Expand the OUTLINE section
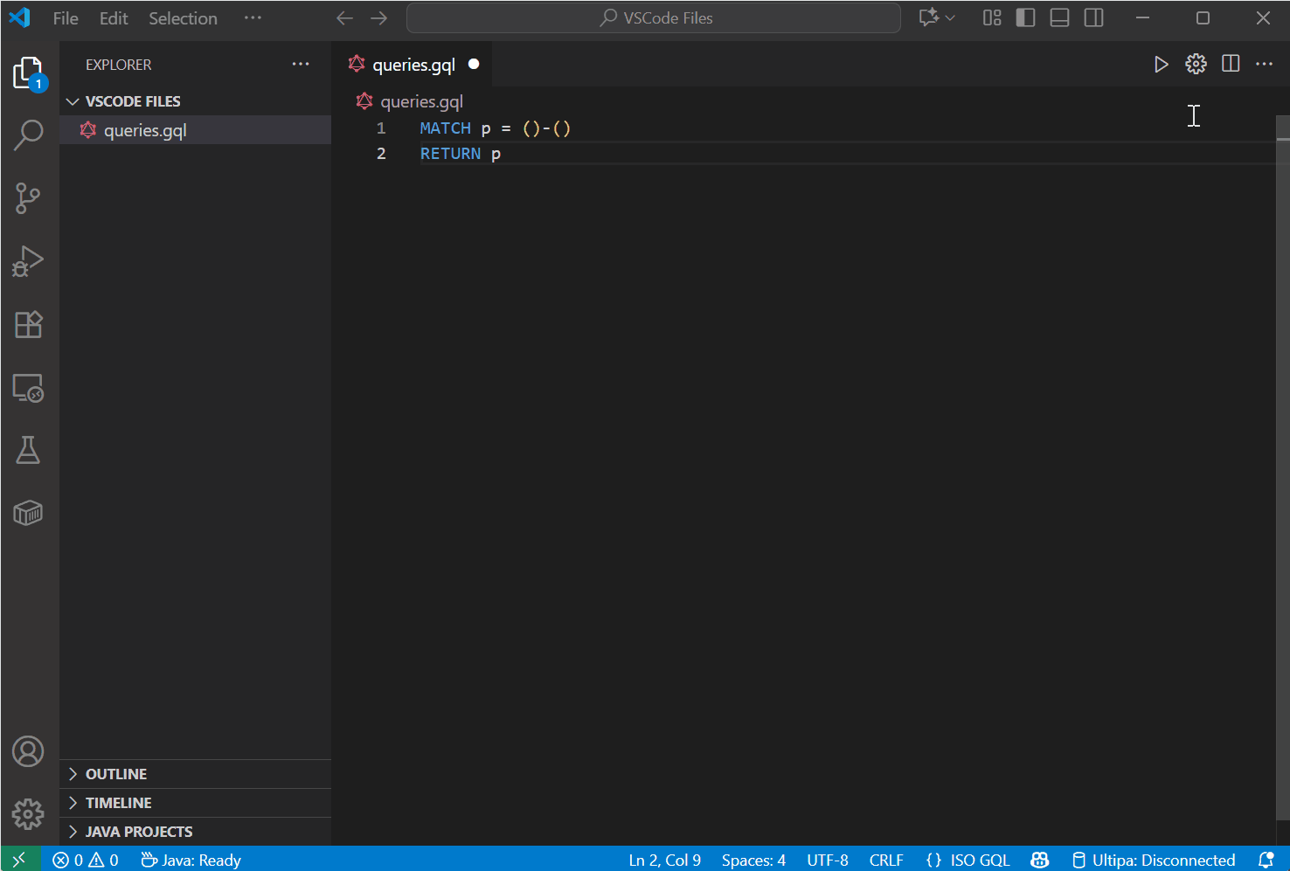 click(x=116, y=774)
